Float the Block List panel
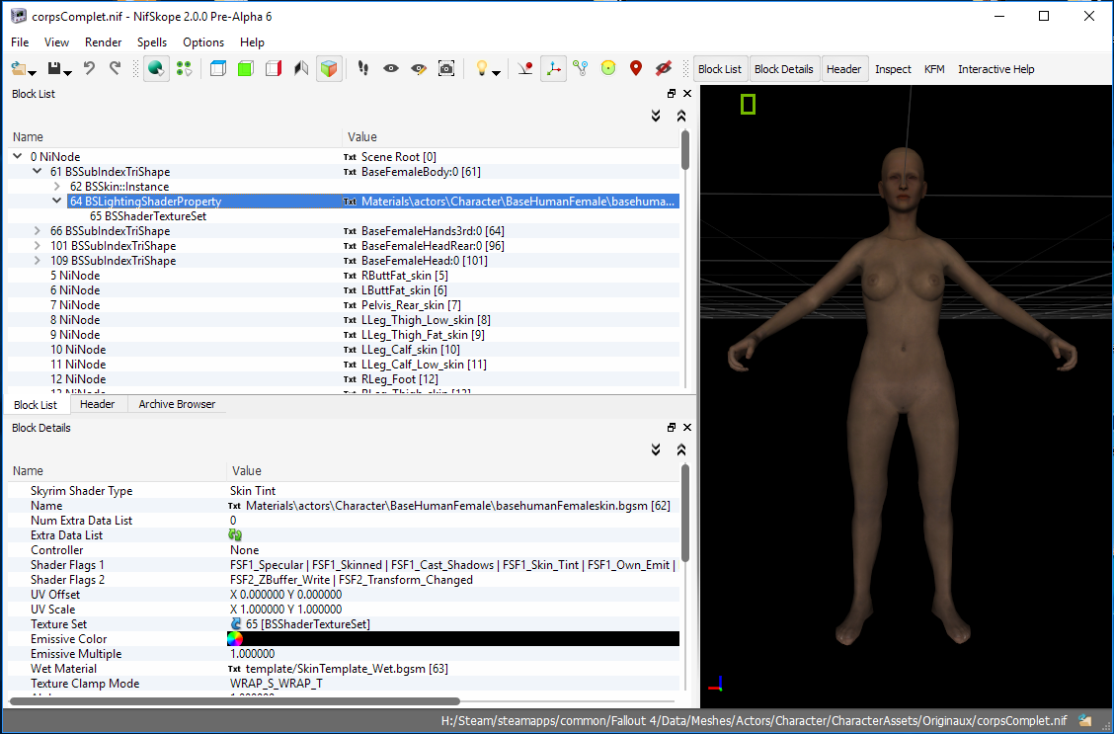The width and height of the screenshot is (1114, 734). click(x=672, y=93)
